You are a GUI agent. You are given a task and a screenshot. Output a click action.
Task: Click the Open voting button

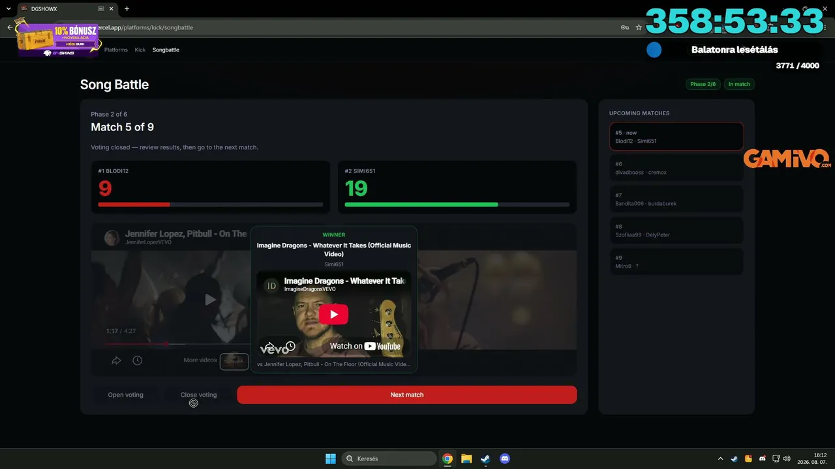point(125,395)
